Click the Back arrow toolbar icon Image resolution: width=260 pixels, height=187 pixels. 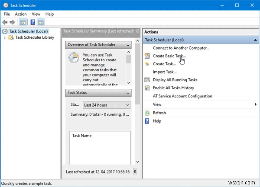[x=5, y=22]
